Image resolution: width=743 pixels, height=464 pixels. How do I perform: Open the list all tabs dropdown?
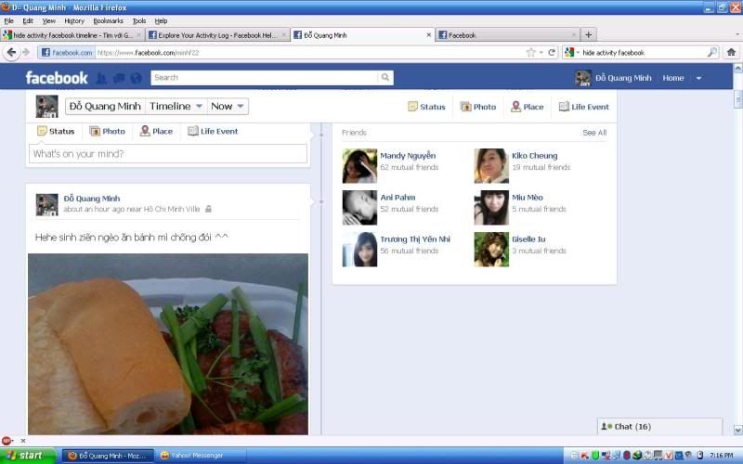(737, 34)
